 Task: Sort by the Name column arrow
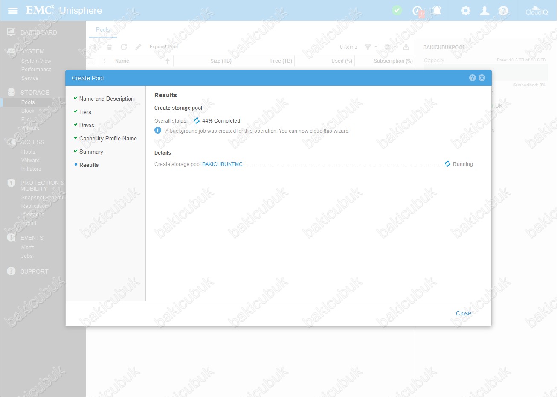click(168, 61)
